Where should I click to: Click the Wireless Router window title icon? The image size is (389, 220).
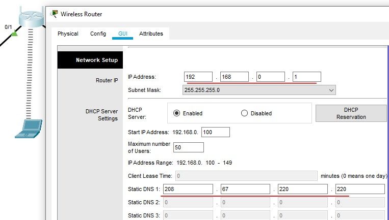pyautogui.click(x=54, y=14)
